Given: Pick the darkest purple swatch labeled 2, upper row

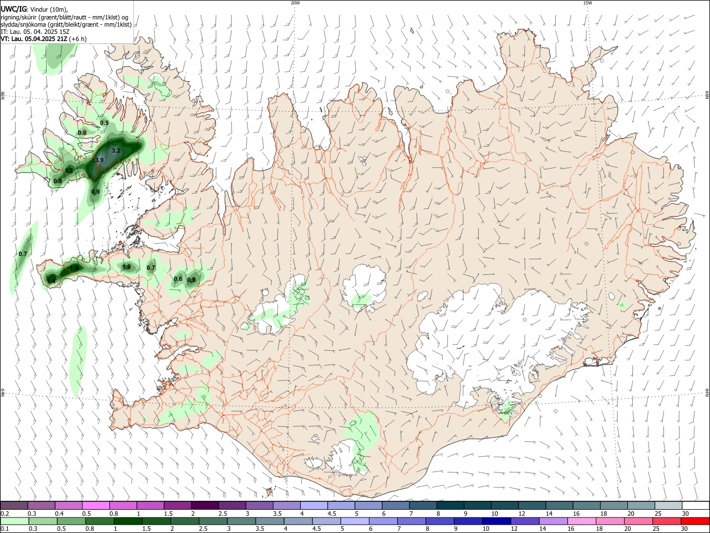Looking at the screenshot, I should click(x=204, y=505).
